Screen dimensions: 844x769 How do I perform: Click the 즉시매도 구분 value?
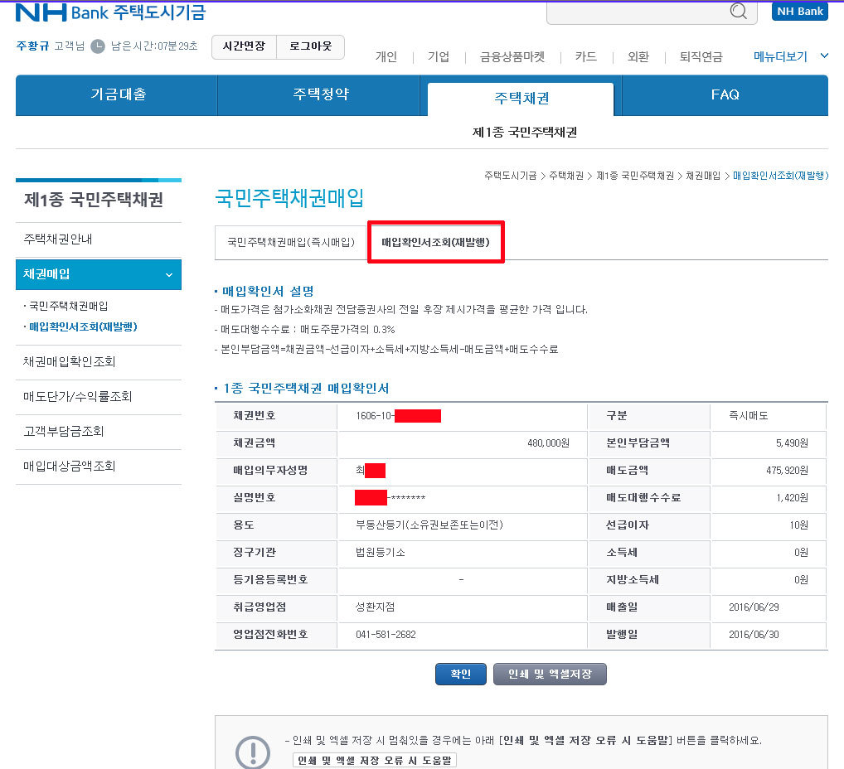tap(748, 416)
